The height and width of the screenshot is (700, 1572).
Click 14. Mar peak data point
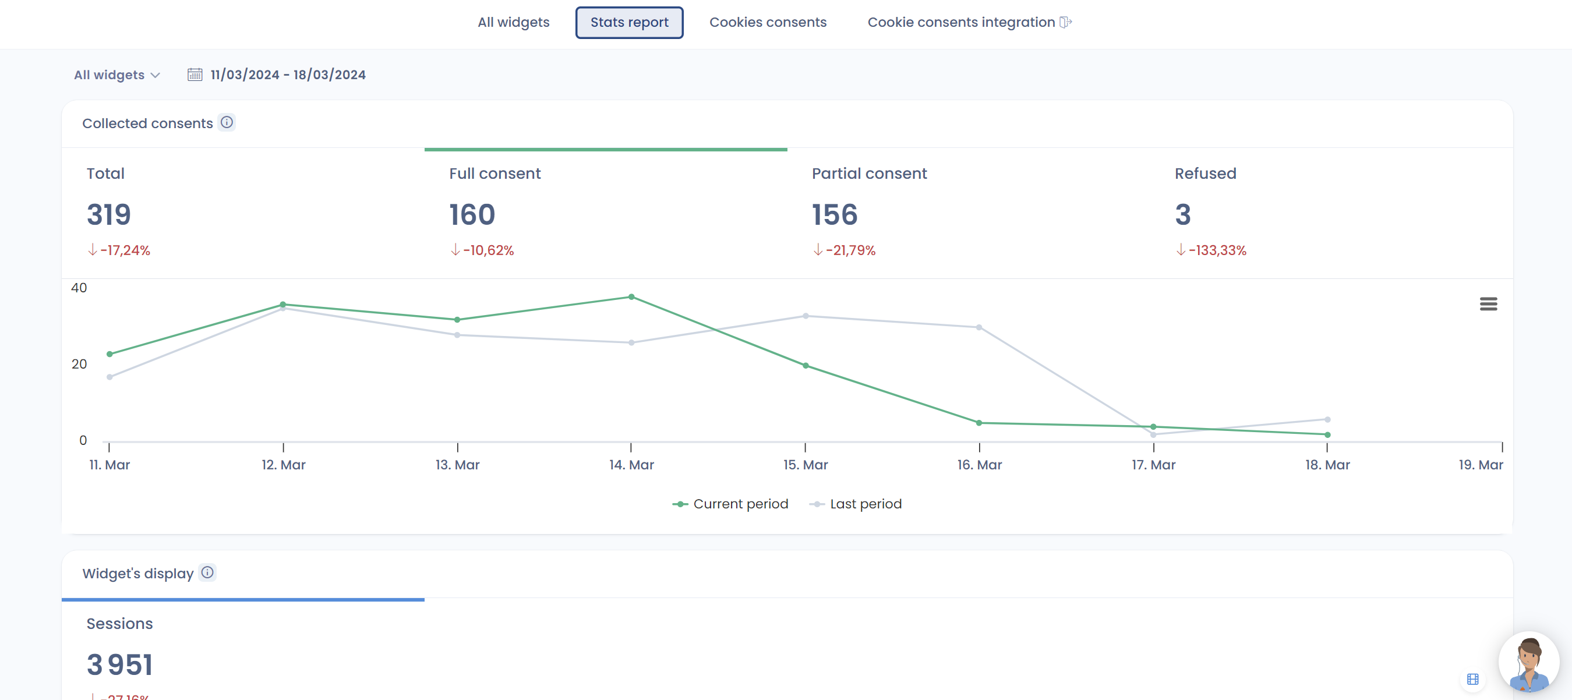[631, 297]
